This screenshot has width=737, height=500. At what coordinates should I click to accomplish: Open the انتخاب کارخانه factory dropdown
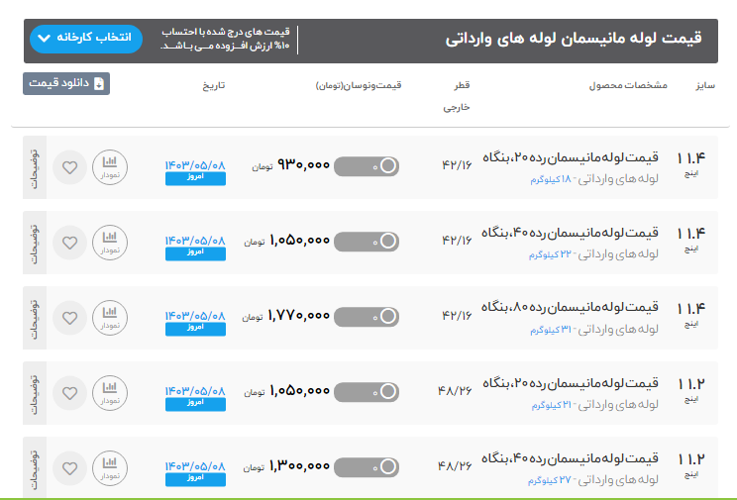[x=86, y=39]
